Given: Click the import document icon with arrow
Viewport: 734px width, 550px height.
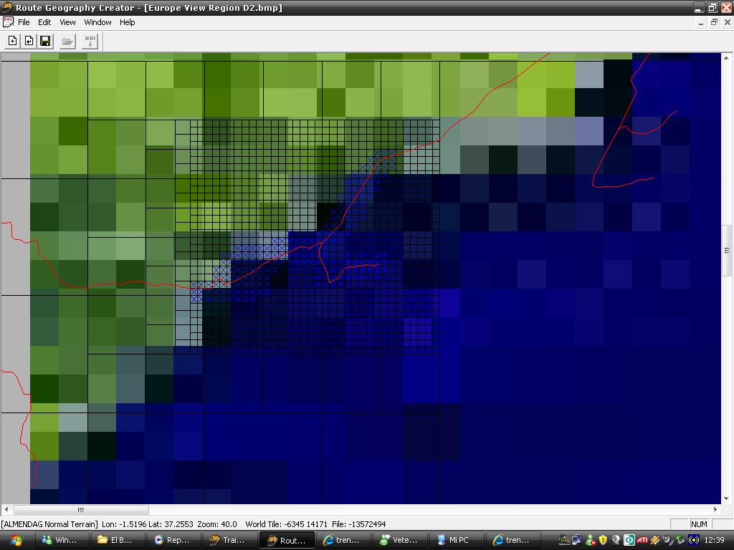Looking at the screenshot, I should [29, 41].
